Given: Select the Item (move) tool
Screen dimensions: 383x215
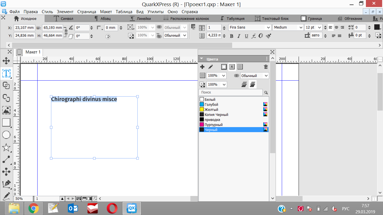Looking at the screenshot, I should (6, 61).
